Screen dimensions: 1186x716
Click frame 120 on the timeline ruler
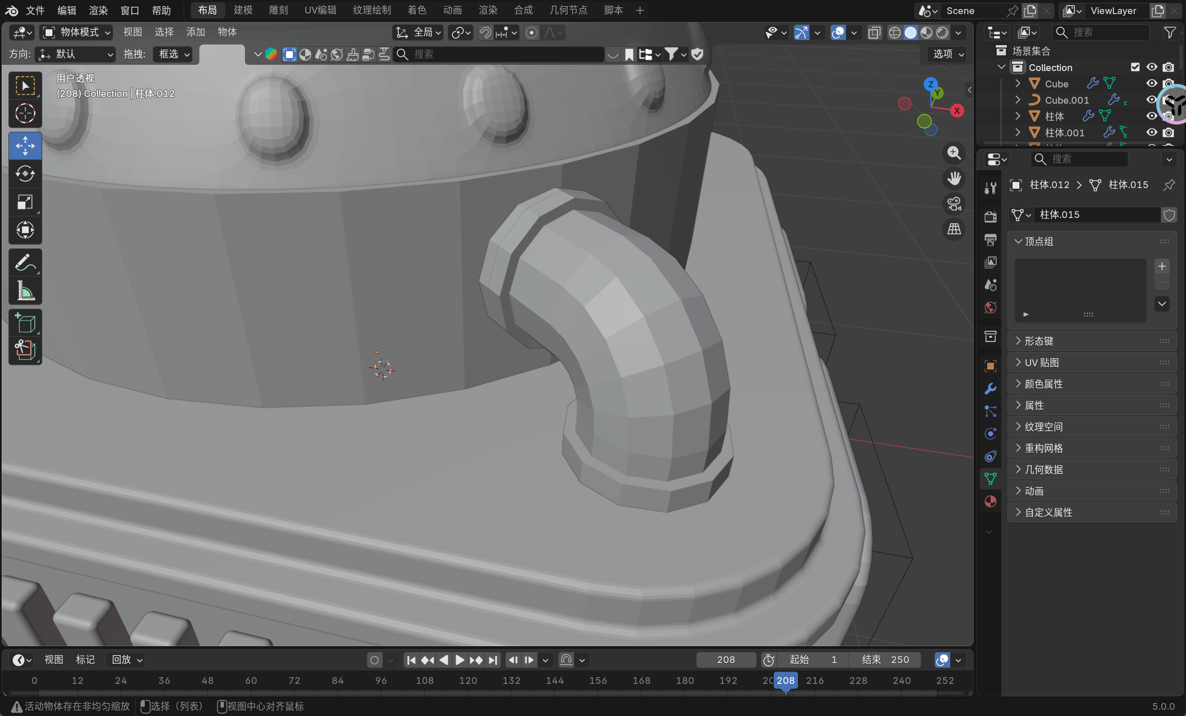point(468,680)
